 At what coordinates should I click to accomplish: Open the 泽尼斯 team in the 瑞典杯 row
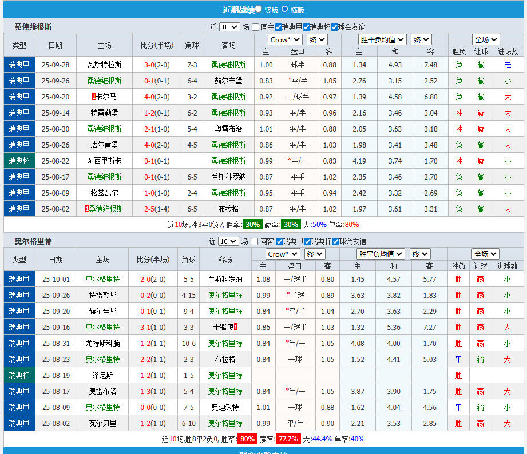tap(102, 375)
